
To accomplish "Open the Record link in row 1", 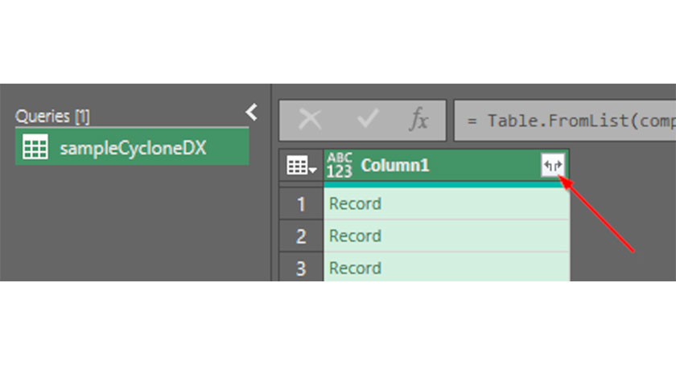I will pos(355,204).
